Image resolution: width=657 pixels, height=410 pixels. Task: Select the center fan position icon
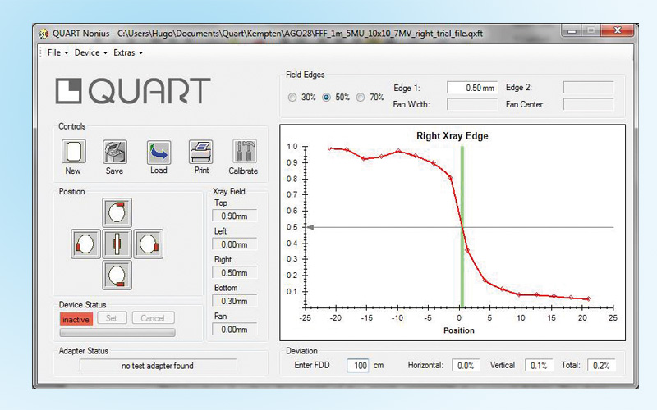(117, 244)
